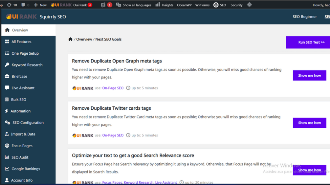This screenshot has width=330, height=185.
Task: Click the All Features grid icon
Action: tap(7, 42)
